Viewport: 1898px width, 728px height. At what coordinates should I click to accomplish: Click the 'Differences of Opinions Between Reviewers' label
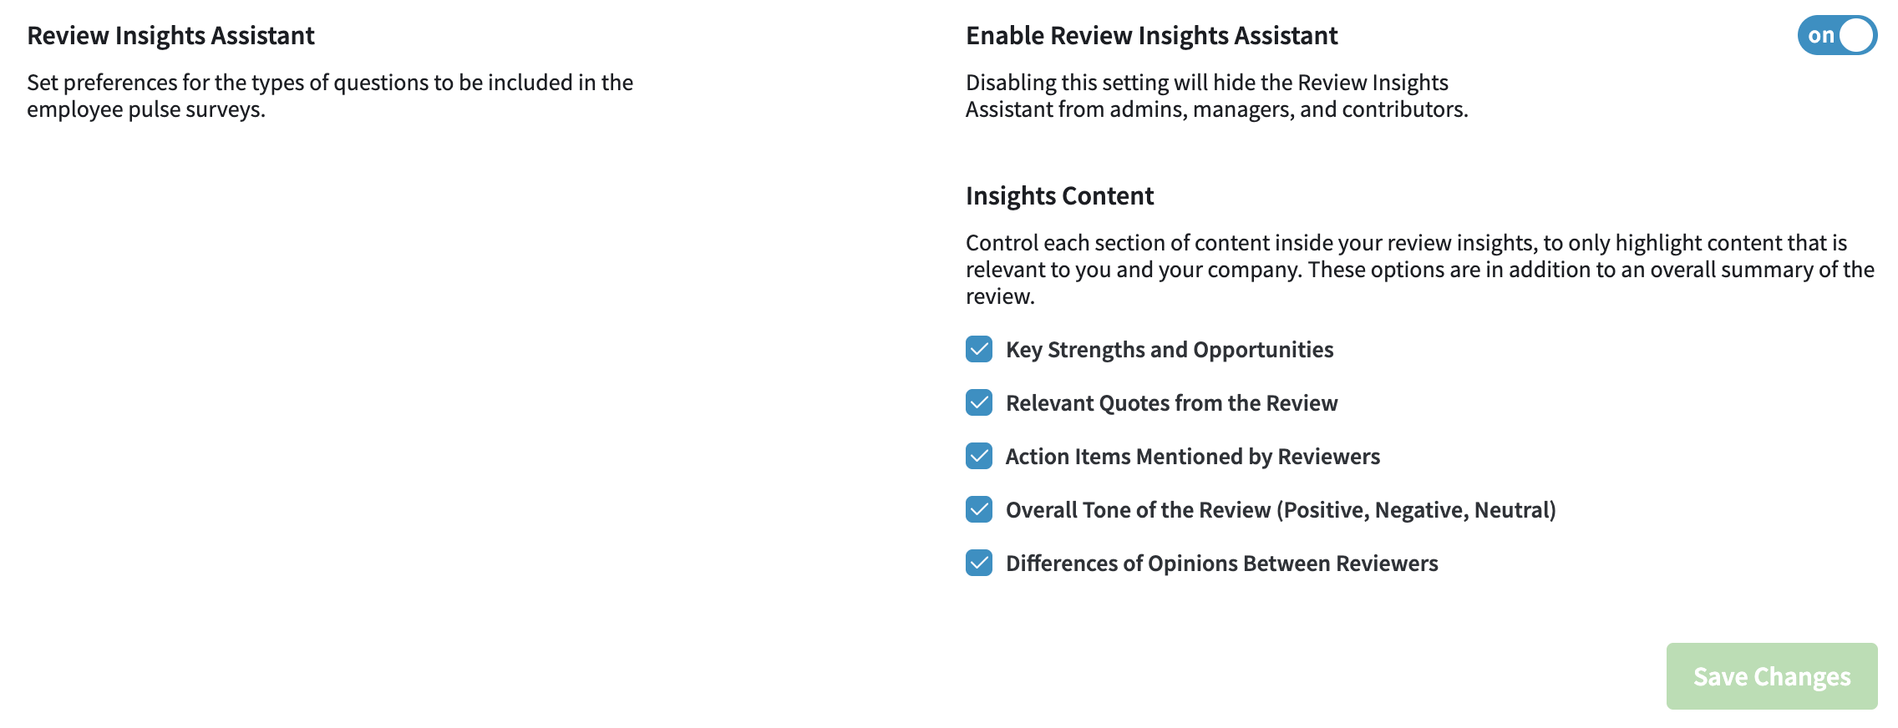point(1221,564)
